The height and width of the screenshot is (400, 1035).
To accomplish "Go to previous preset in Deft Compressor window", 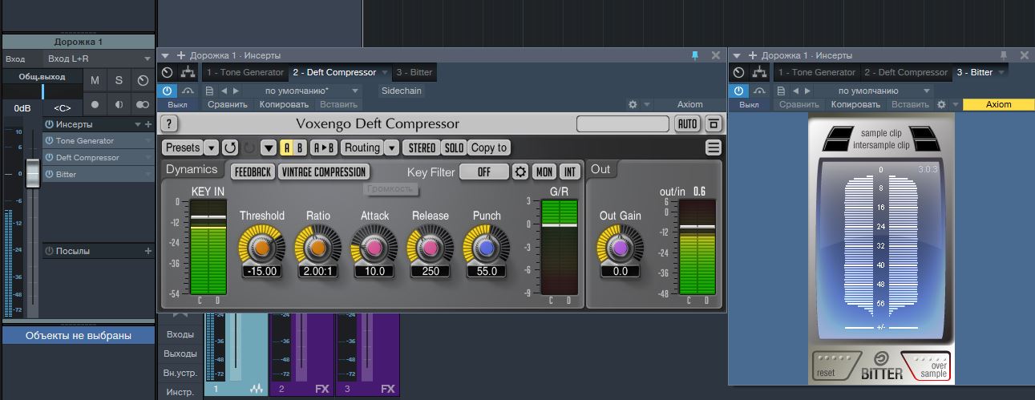I will (224, 91).
